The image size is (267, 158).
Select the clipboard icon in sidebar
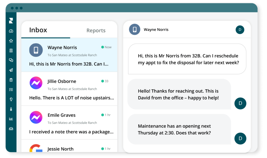pyautogui.click(x=11, y=80)
